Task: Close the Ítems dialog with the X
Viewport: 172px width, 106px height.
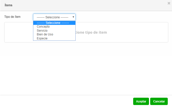Action: [x=169, y=3]
